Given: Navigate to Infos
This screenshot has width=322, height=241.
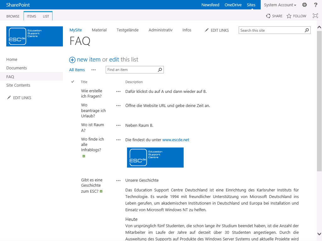Looking at the screenshot, I should [x=187, y=30].
